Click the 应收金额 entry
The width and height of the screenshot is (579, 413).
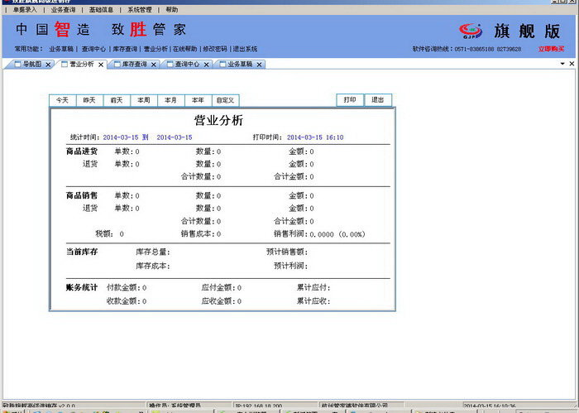coord(222,301)
